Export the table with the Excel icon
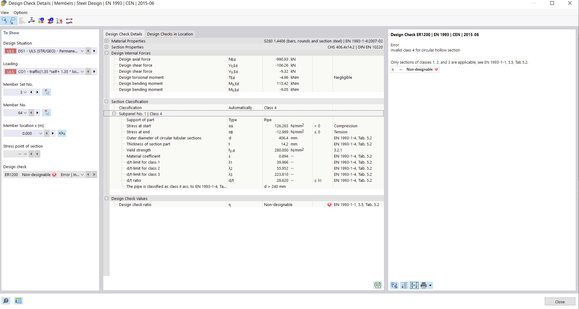The image size is (579, 309). (x=377, y=285)
